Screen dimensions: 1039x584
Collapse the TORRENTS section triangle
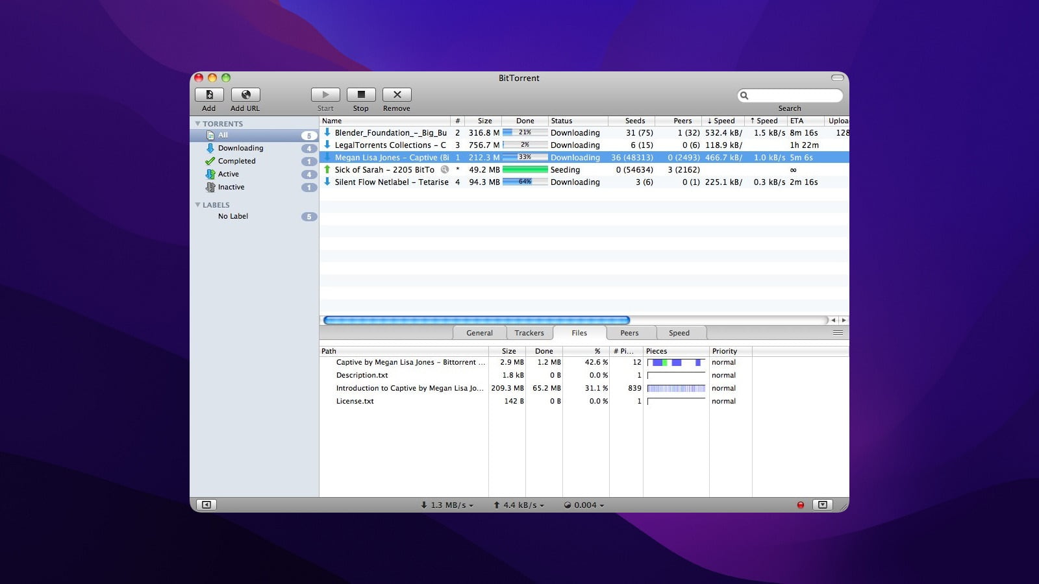coord(197,123)
